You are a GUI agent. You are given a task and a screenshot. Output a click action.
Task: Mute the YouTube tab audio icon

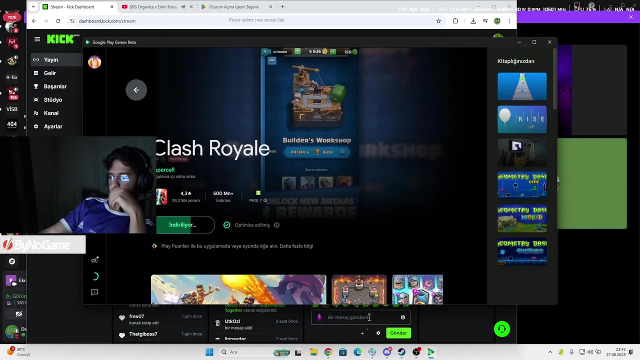(x=183, y=7)
